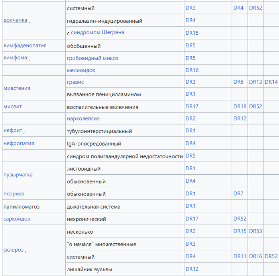Image resolution: width=279 pixels, height=276 pixels.
Task: Open the лимфаденопатия link
Action: (25, 45)
